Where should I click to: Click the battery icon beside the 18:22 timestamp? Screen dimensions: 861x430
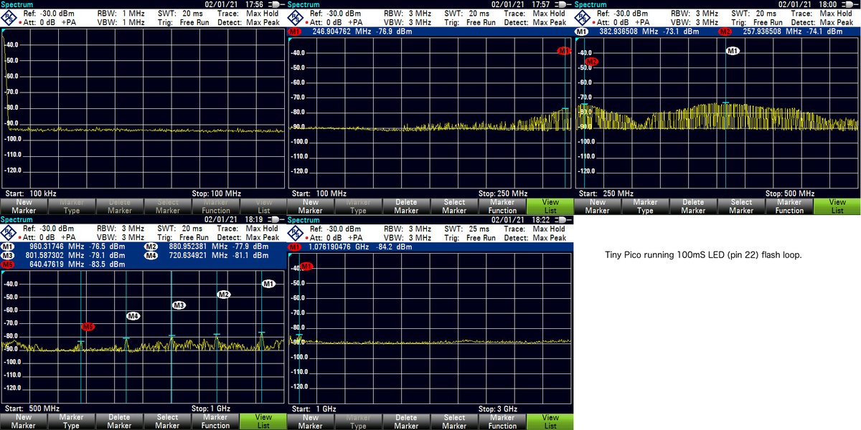coord(564,219)
